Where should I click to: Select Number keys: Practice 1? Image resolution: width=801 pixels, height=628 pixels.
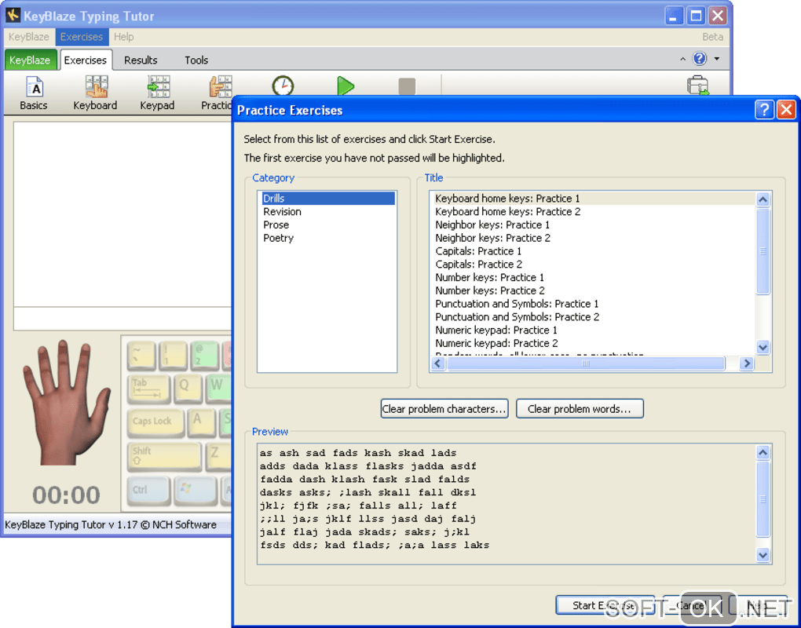[593, 277]
